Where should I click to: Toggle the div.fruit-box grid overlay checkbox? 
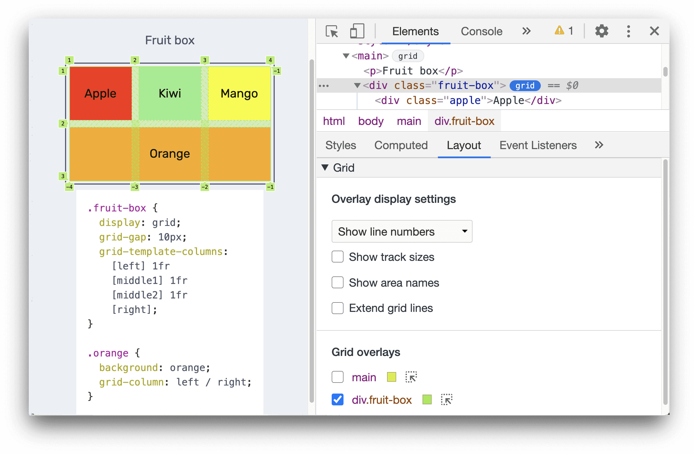[337, 400]
